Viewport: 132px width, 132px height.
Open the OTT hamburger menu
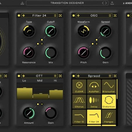55,76
